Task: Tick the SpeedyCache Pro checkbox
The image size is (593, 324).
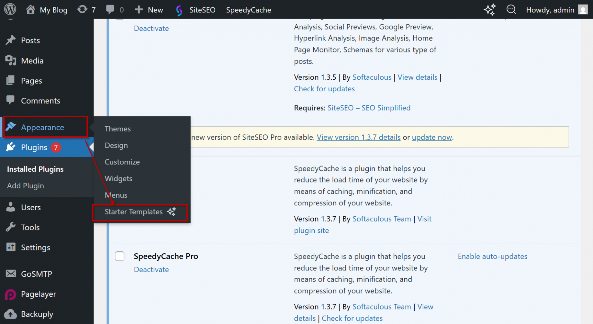Action: point(120,256)
